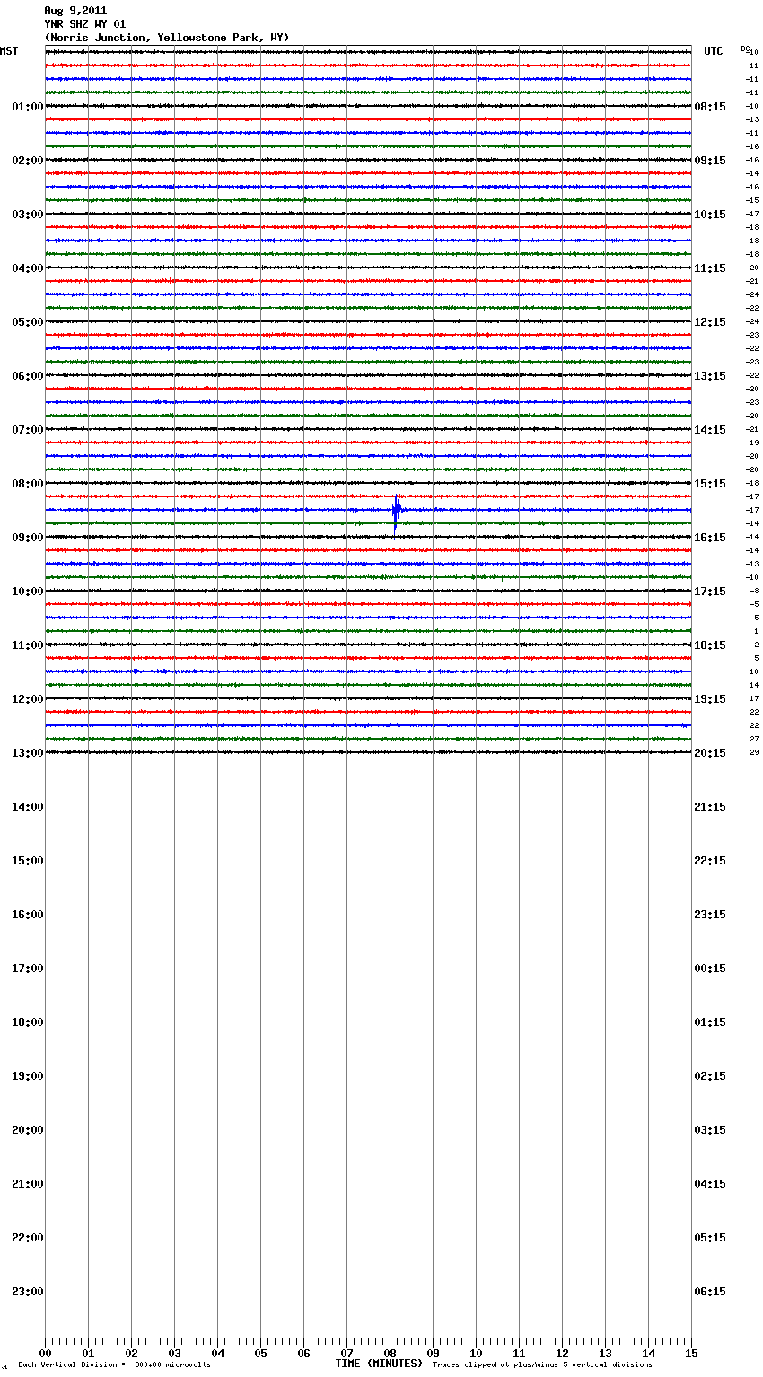Select the 03:00 MST time label
The width and height of the screenshot is (763, 1377).
(x=28, y=215)
